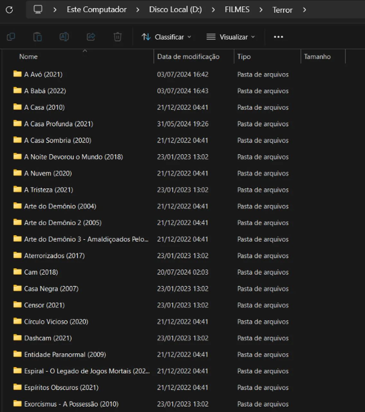Click the refresh icon in address bar

point(9,10)
